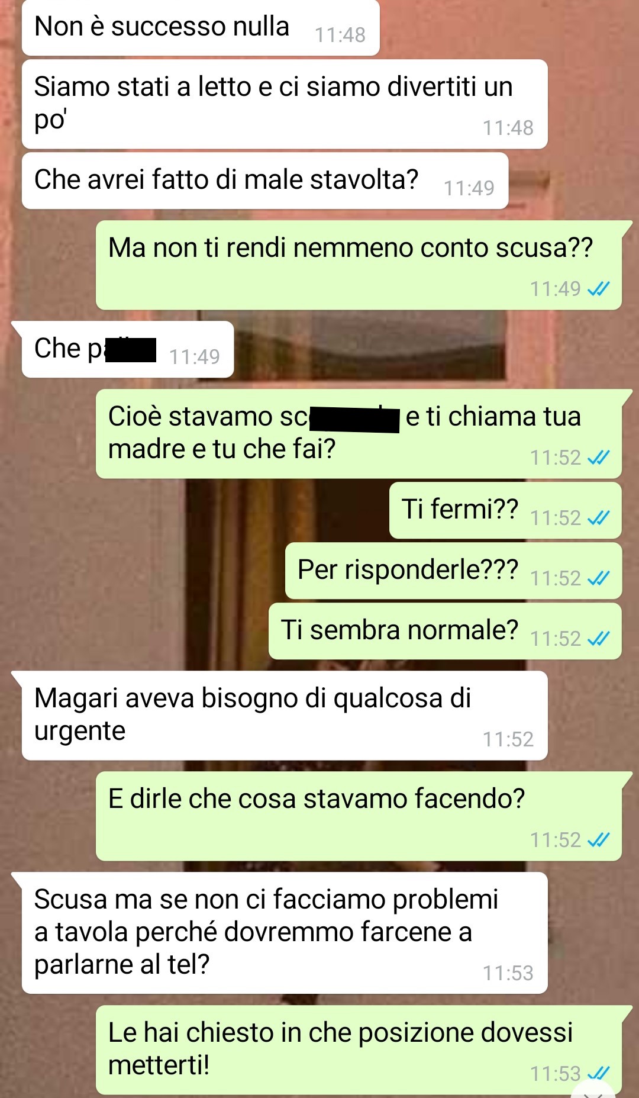The height and width of the screenshot is (1098, 639).
Task: Select the 'Magari aveva bisogno di qualcosa' bubble
Action: (285, 716)
